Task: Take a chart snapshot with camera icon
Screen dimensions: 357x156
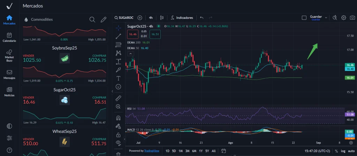Action: (352, 17)
